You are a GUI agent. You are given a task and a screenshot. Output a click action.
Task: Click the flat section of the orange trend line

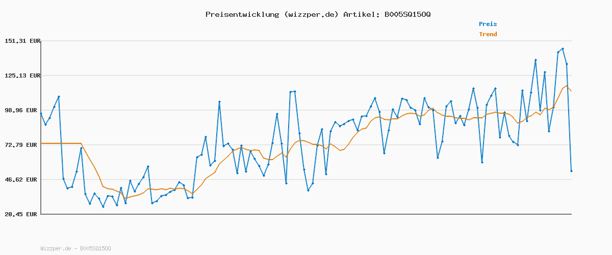[x=61, y=143]
